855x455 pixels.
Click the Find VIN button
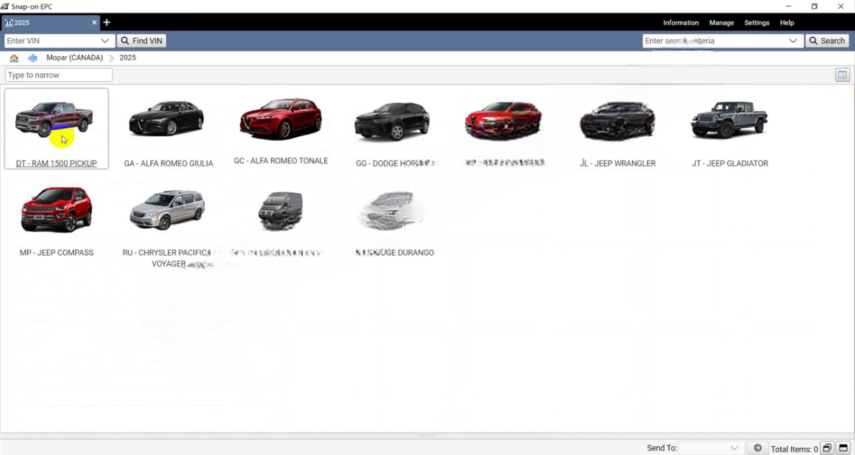[x=142, y=41]
